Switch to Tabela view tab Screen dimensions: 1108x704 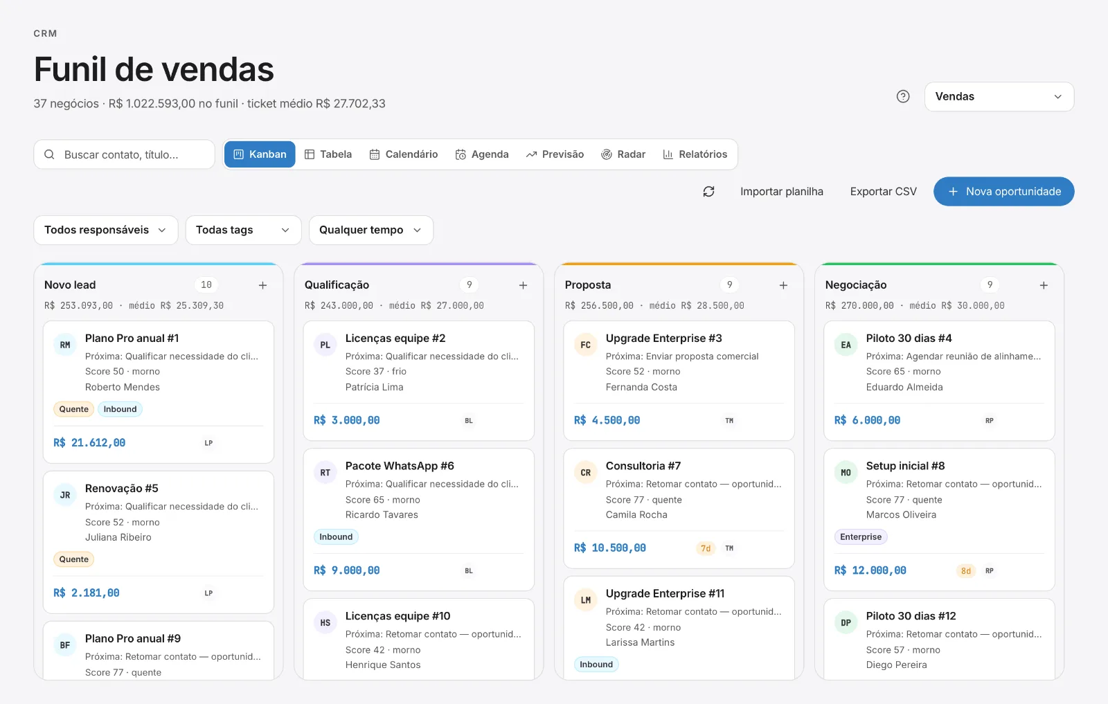pos(328,154)
